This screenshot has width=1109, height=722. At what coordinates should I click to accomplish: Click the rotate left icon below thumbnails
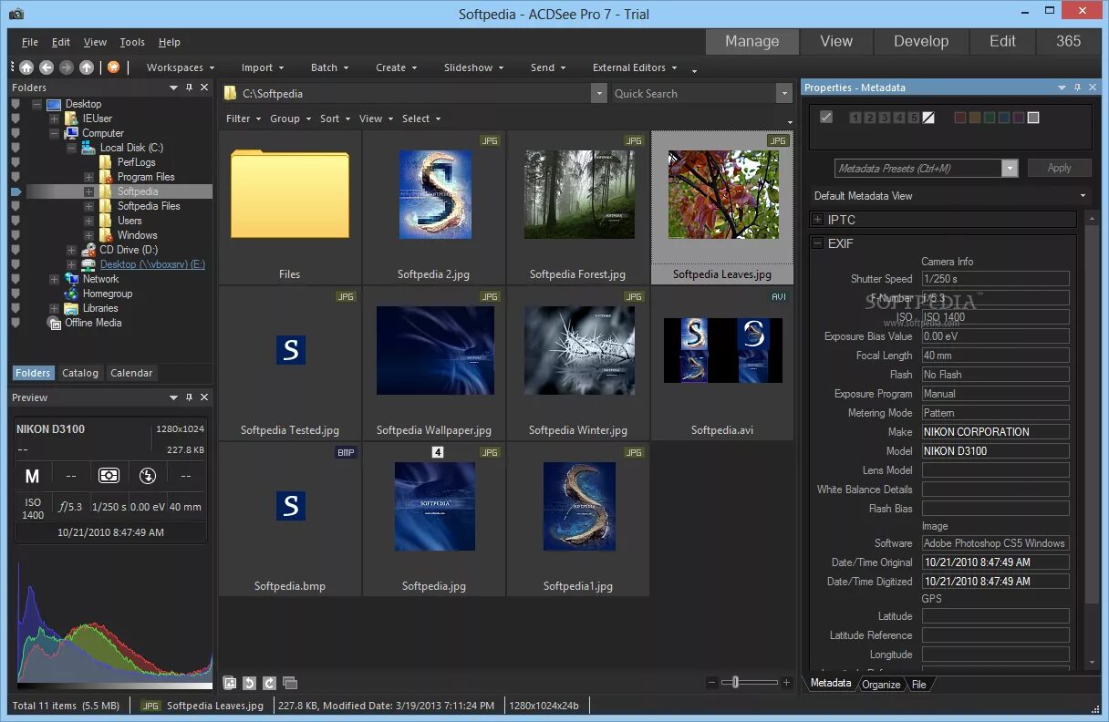(250, 683)
